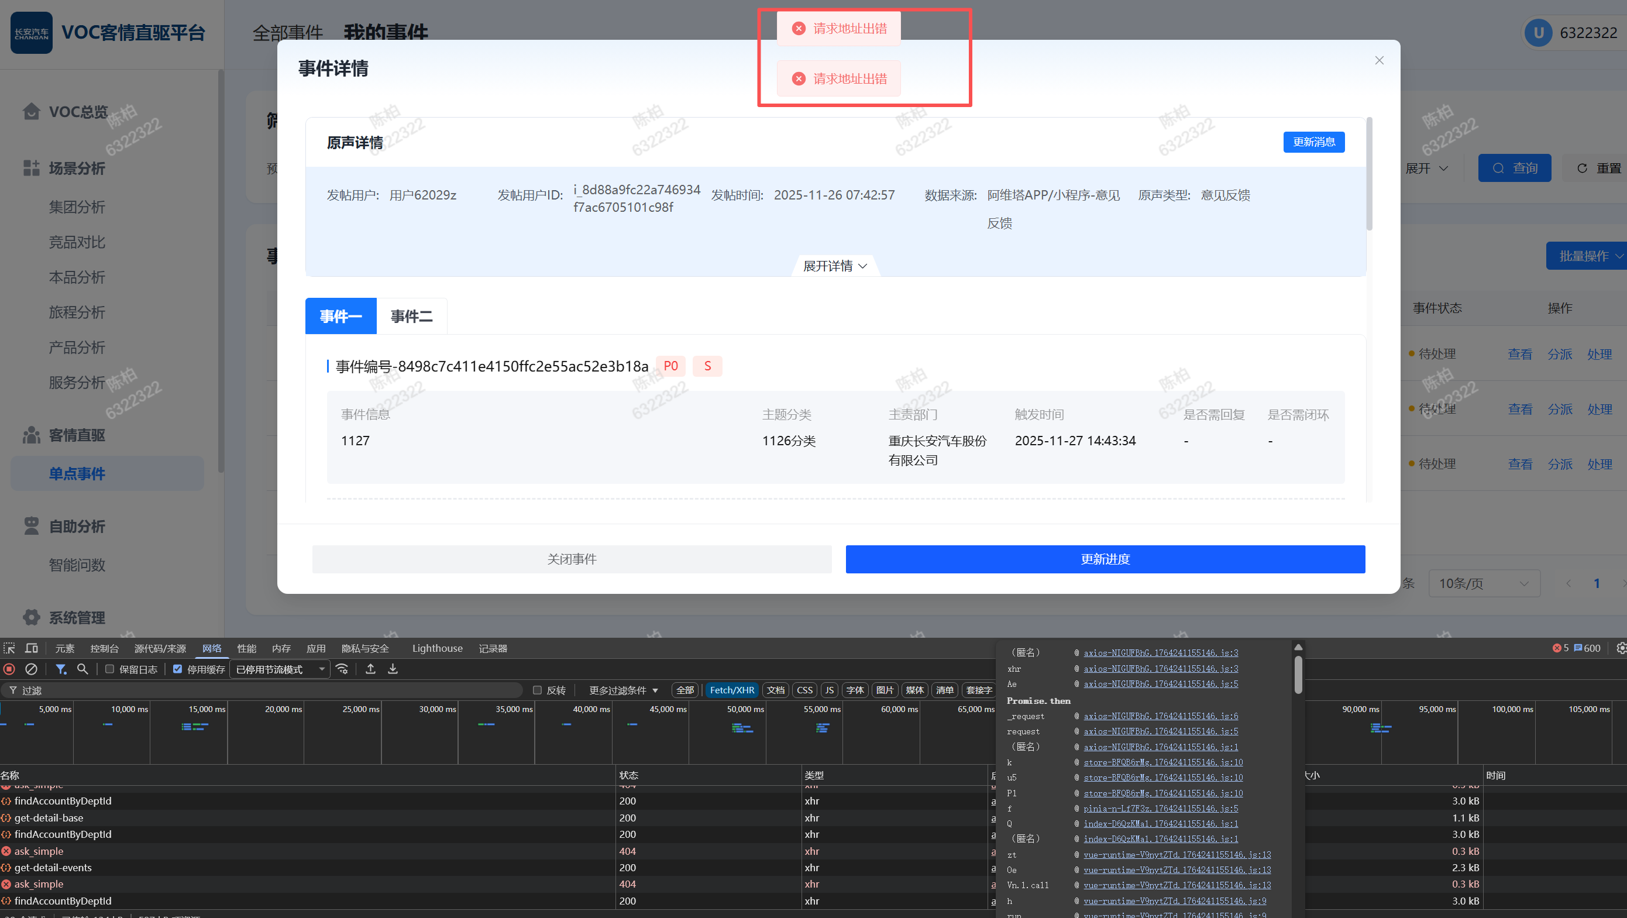1627x918 pixels.
Task: Enable the 保留日志 checkbox
Action: coord(110,669)
